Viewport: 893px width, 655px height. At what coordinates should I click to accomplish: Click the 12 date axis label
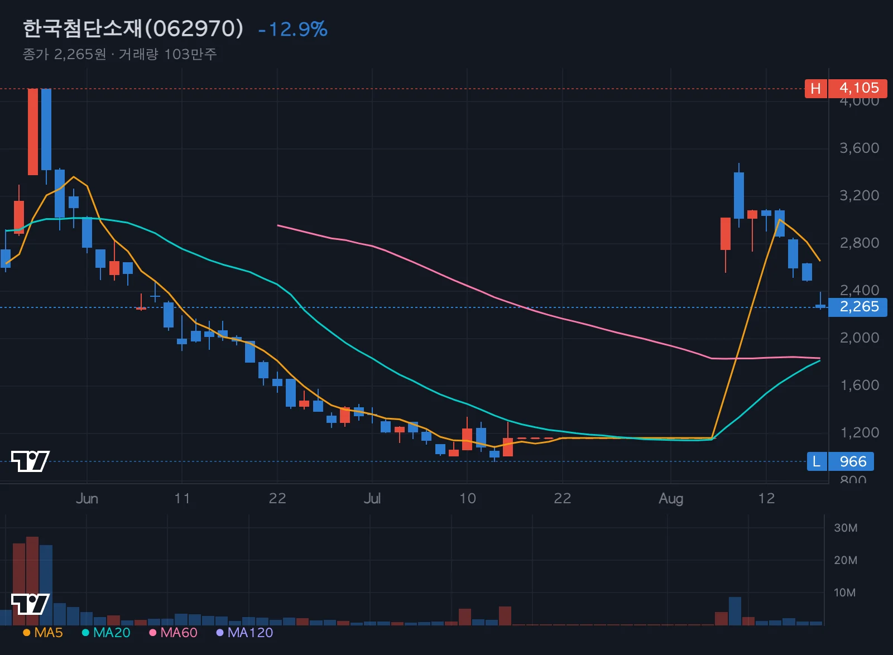[766, 498]
